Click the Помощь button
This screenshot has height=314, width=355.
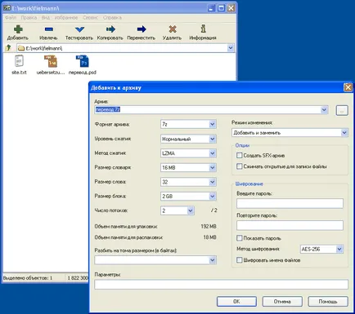(x=328, y=301)
